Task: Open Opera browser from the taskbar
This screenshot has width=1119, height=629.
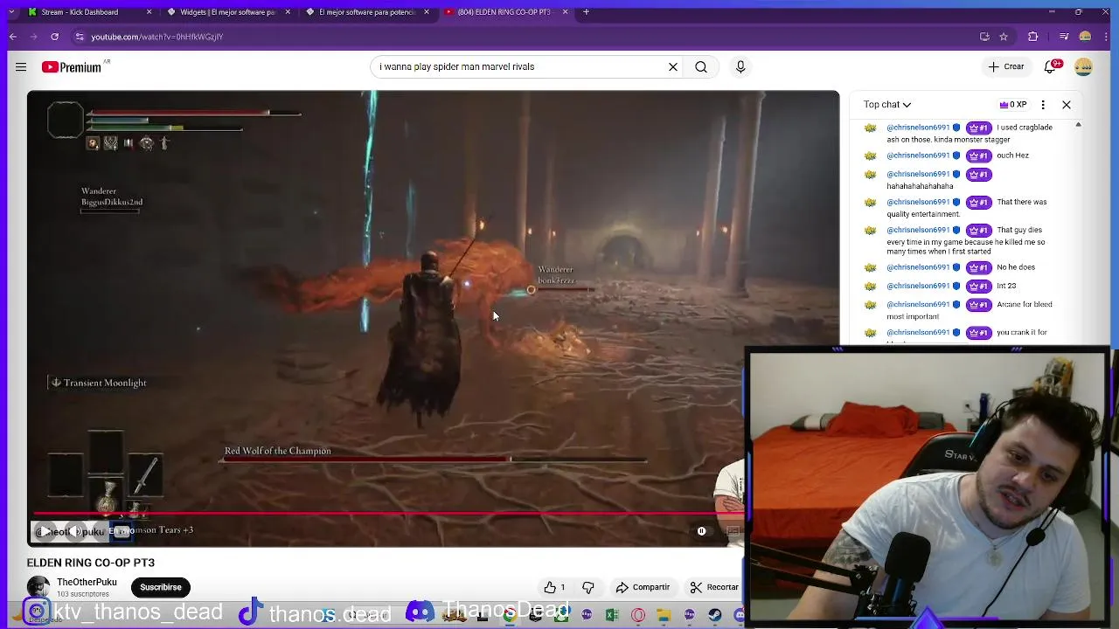Action: [638, 615]
